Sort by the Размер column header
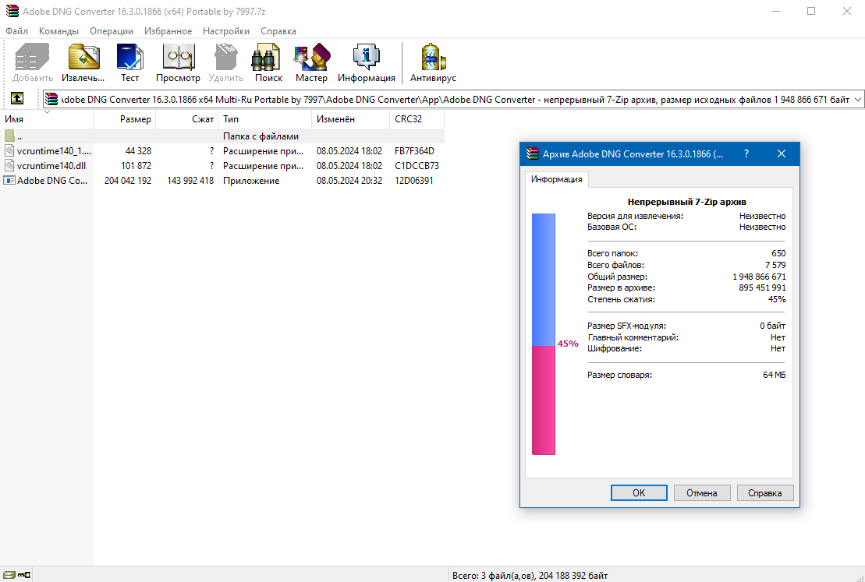Screen dimensions: 865x582 click(x=125, y=119)
